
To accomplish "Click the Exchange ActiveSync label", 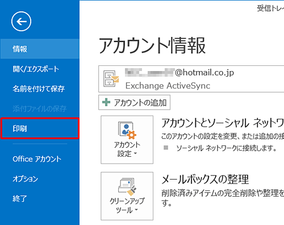I will coord(168,86).
